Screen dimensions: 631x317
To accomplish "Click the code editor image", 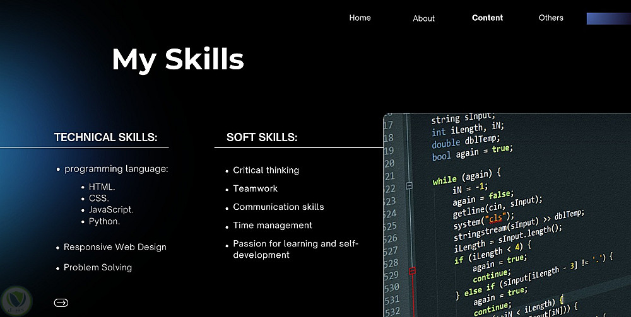I will pos(507,215).
